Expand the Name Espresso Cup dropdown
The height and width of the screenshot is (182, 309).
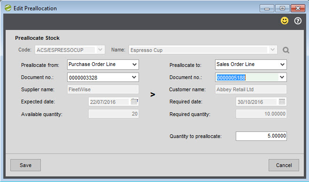click(272, 50)
